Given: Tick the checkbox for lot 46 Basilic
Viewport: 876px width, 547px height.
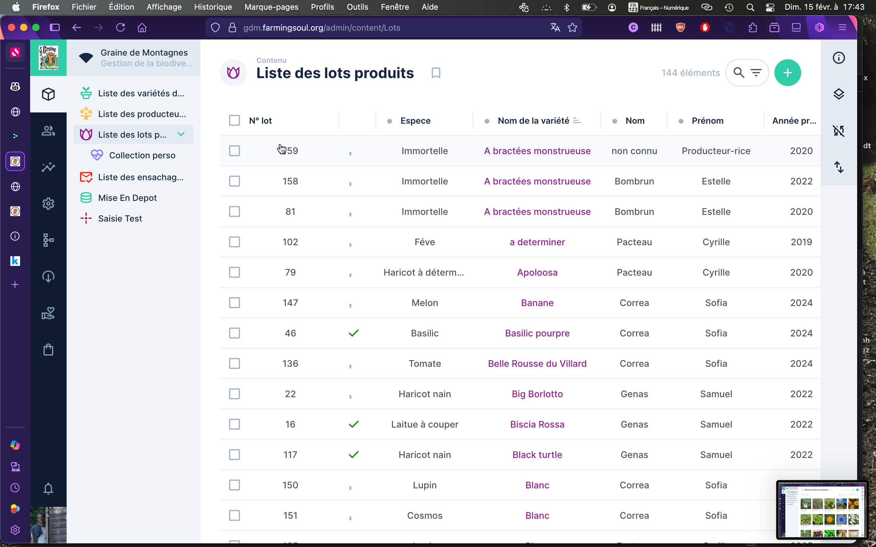Looking at the screenshot, I should click(235, 333).
